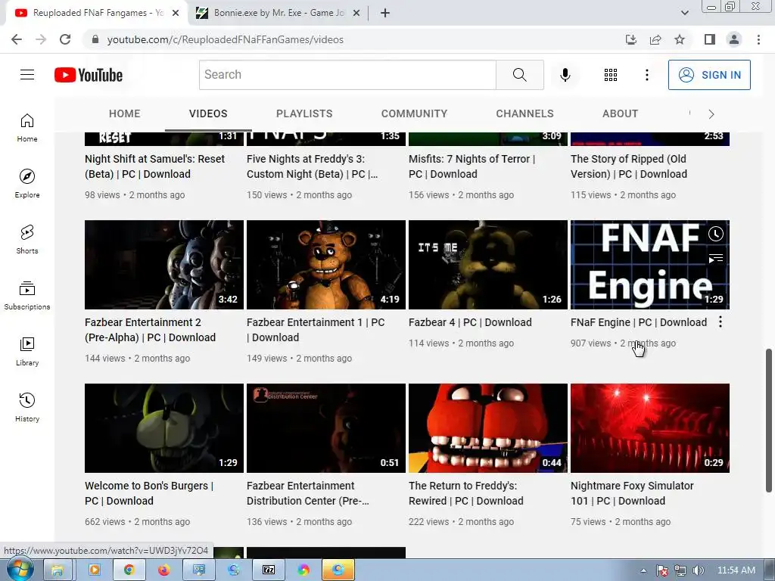
Task: Open Welcome to Bon's Burgers thumbnail
Action: point(164,428)
